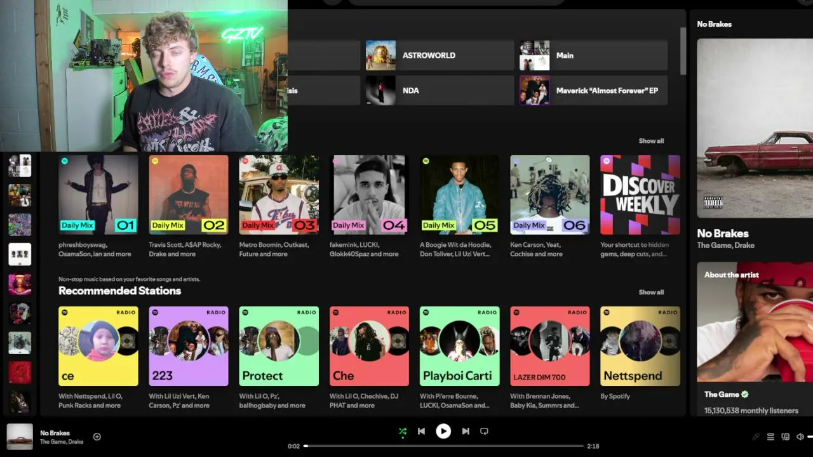
Task: Open the Protect radio station card
Action: click(x=279, y=358)
